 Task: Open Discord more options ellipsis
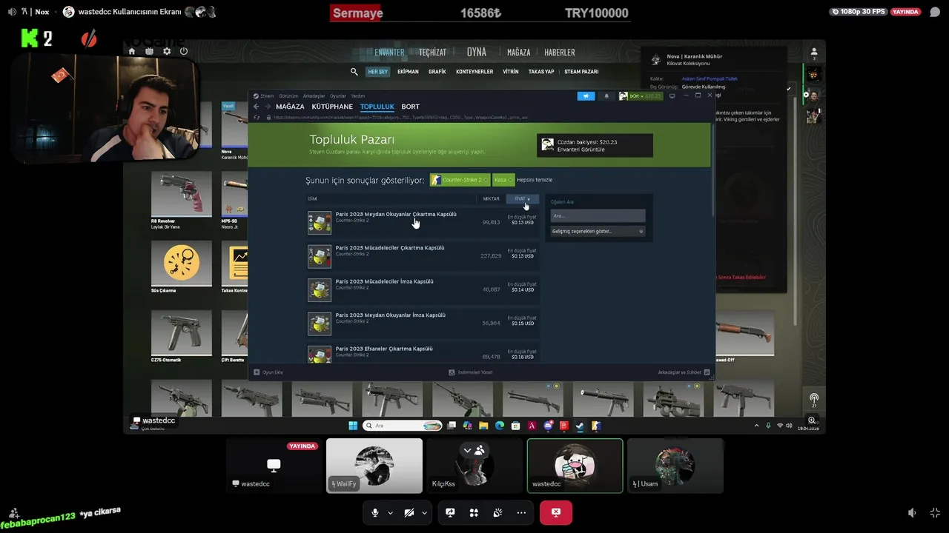point(521,512)
